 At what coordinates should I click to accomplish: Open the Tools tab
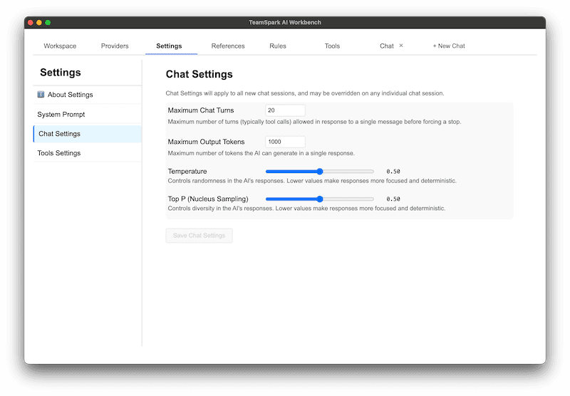click(x=332, y=46)
